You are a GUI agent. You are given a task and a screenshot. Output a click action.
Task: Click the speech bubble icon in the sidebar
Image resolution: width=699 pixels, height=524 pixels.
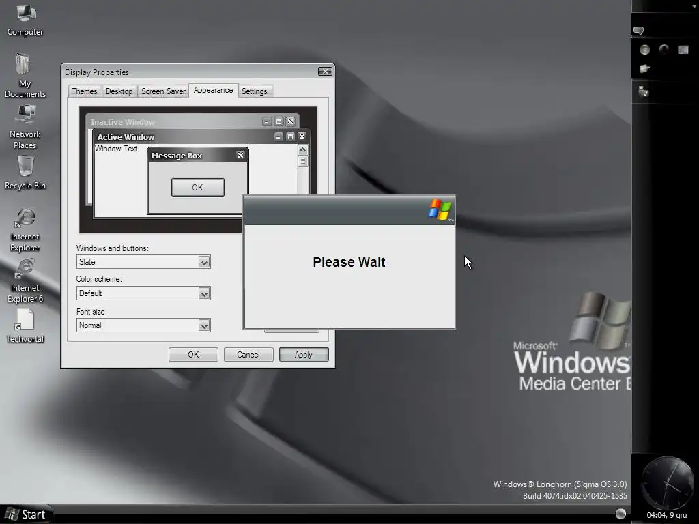[x=638, y=31]
